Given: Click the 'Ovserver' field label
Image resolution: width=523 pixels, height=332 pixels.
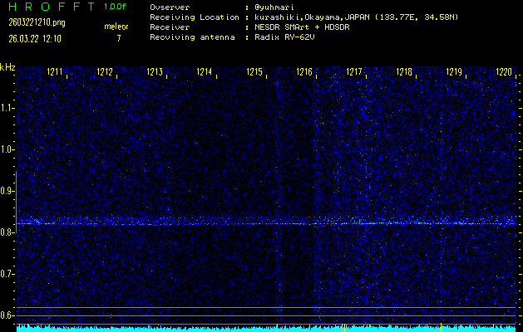Looking at the screenshot, I should click(170, 7).
